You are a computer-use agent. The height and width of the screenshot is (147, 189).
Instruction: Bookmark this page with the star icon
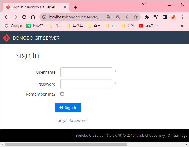pos(136,17)
